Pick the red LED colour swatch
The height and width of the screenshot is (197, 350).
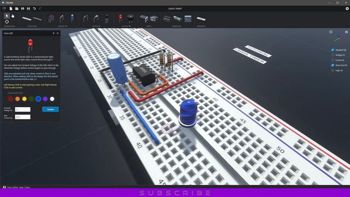tap(10, 99)
